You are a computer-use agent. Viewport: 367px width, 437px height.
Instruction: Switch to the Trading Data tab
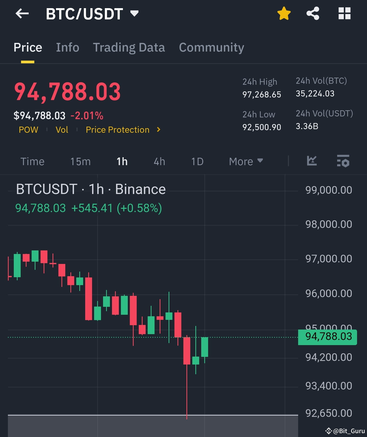click(129, 47)
